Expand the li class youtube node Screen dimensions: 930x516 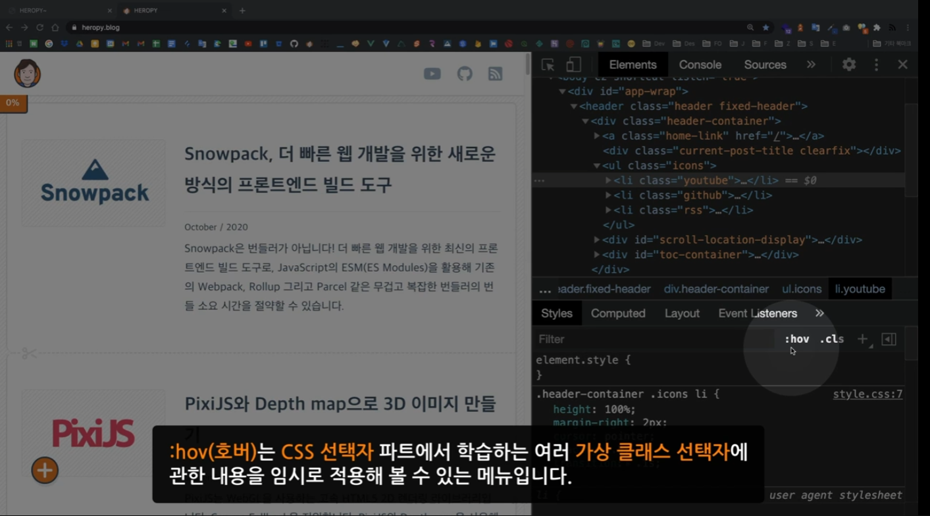click(608, 180)
